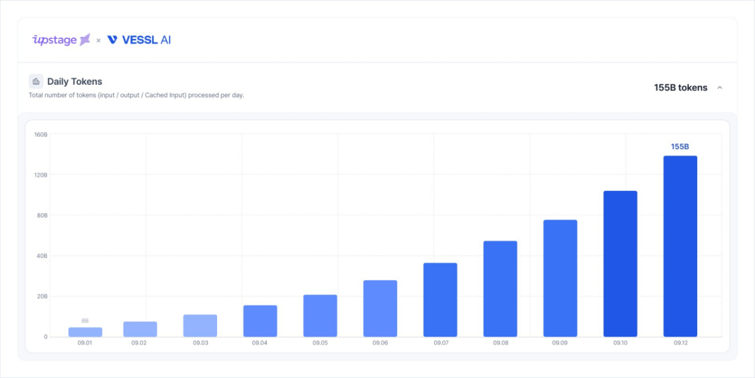Click the bar for 09.03
The width and height of the screenshot is (755, 378).
pos(200,326)
